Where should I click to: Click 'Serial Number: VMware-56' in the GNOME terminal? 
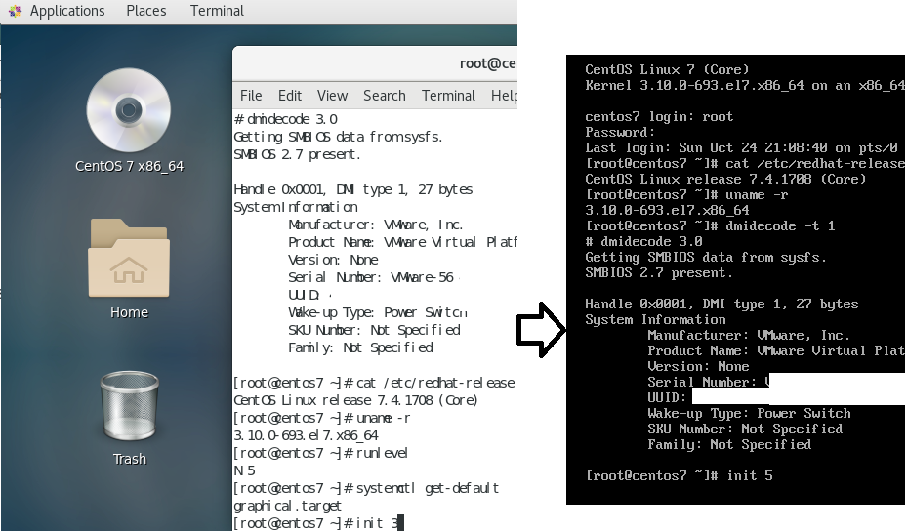[371, 277]
